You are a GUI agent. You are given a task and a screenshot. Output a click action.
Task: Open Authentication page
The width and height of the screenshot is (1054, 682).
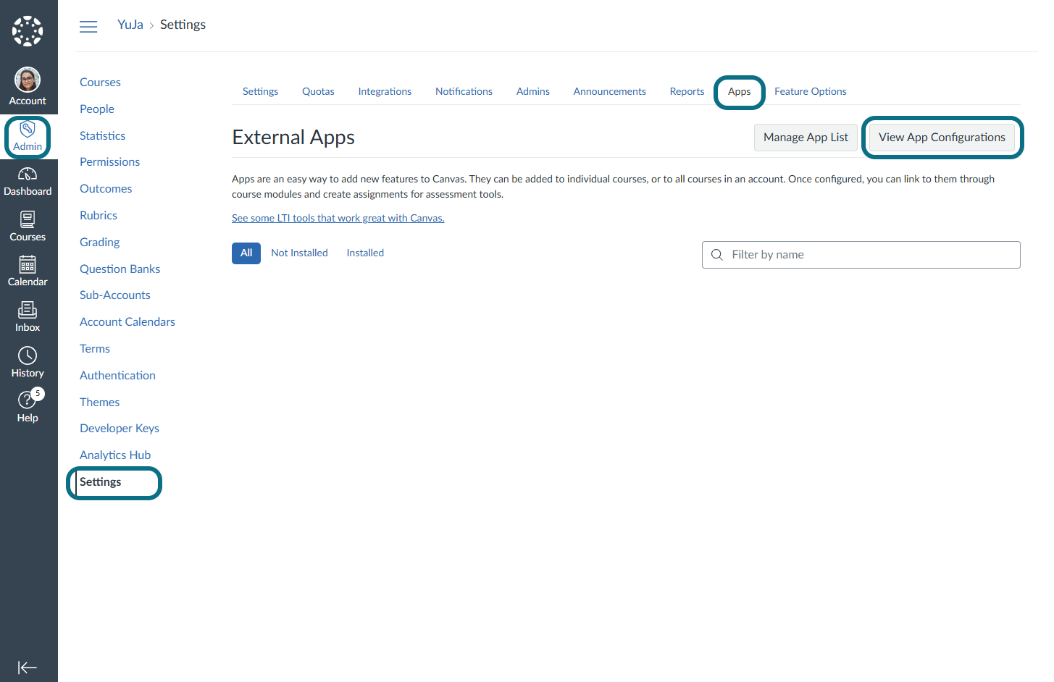pyautogui.click(x=117, y=376)
